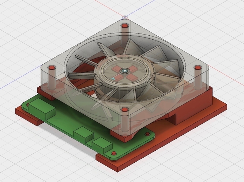This screenshot has width=244, height=182.
Task: Click the red mounting screw at board's left corner
Action: [x=27, y=105]
